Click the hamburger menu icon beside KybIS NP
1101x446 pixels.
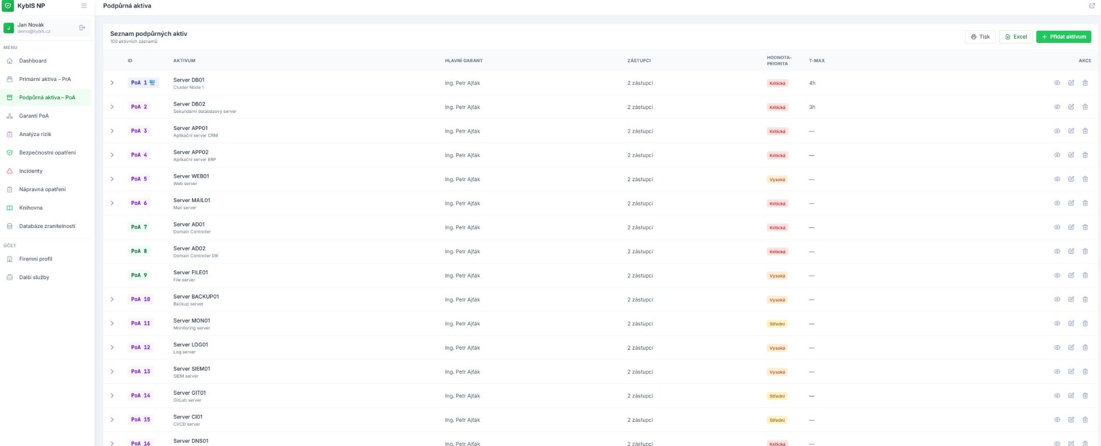click(84, 6)
